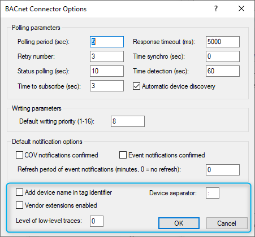Click the Response timeout field
This screenshot has height=237, width=255.
(x=223, y=42)
